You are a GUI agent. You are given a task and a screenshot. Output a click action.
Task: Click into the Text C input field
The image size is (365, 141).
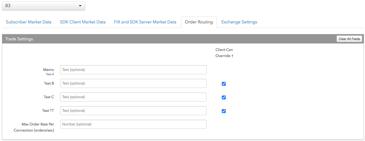coord(133,97)
